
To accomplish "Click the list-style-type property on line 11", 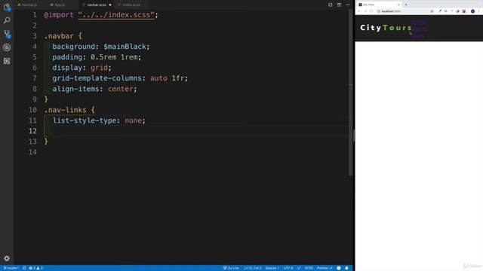I will pyautogui.click(x=85, y=120).
